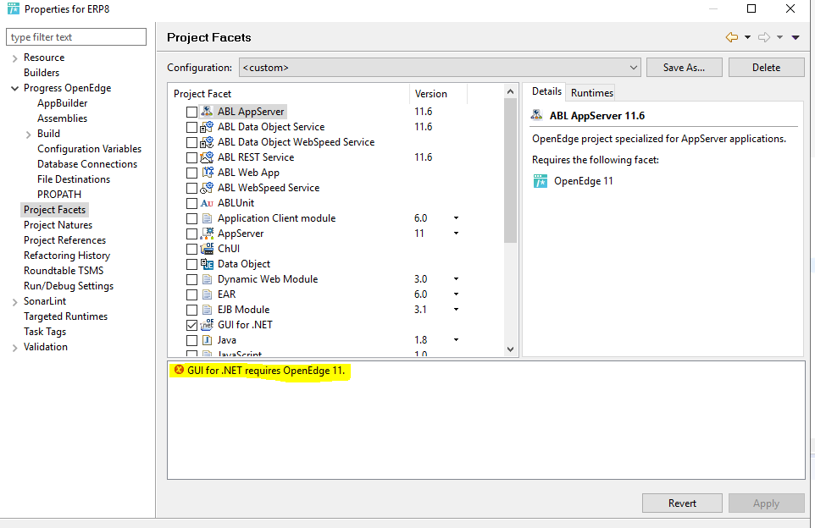Enable the Java facet checkbox
Screen dimensions: 815x528
191,341
